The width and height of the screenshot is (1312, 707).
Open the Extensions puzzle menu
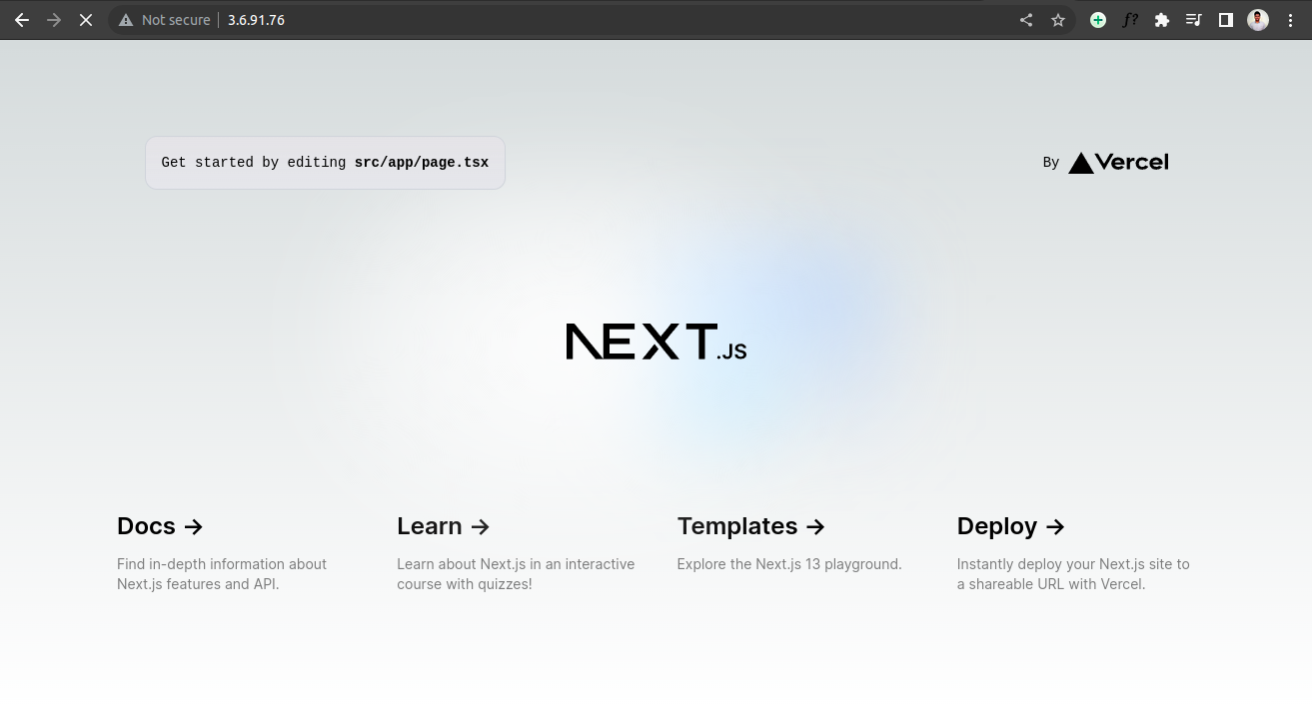(x=1162, y=20)
